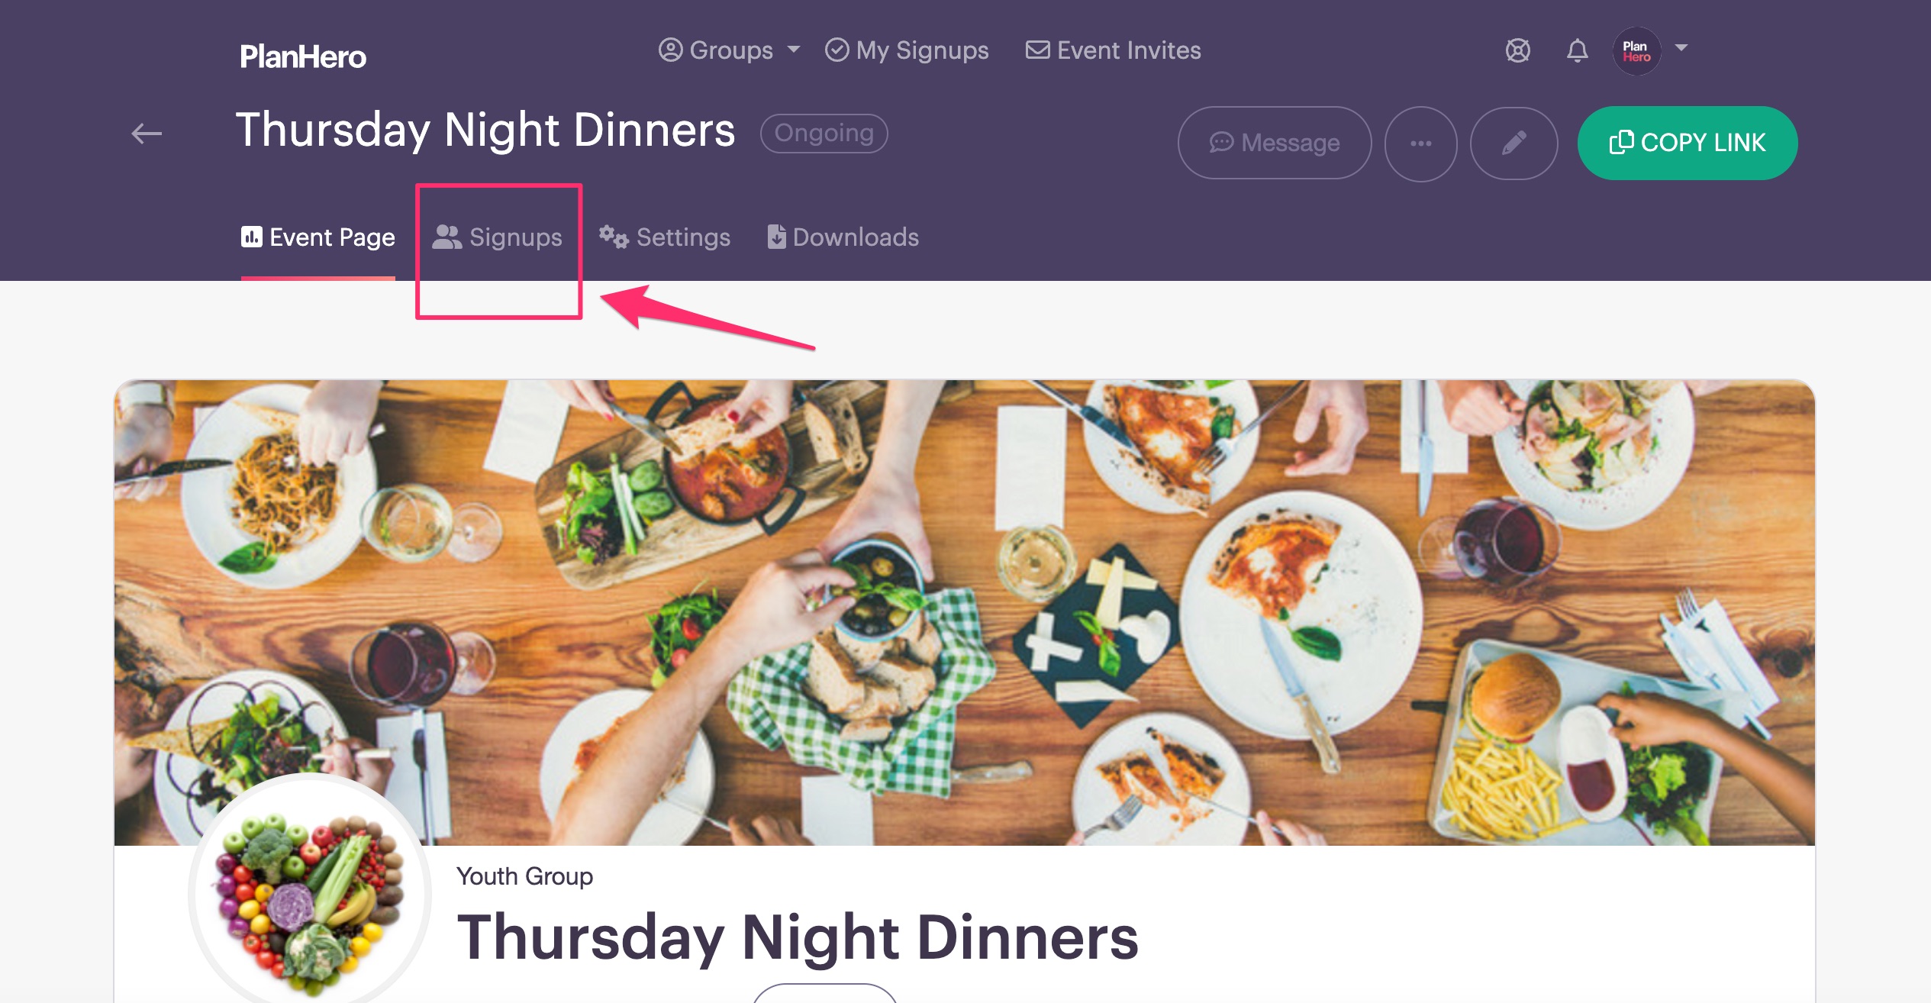Open Event Invites in navigation
The width and height of the screenshot is (1931, 1003).
click(x=1113, y=50)
